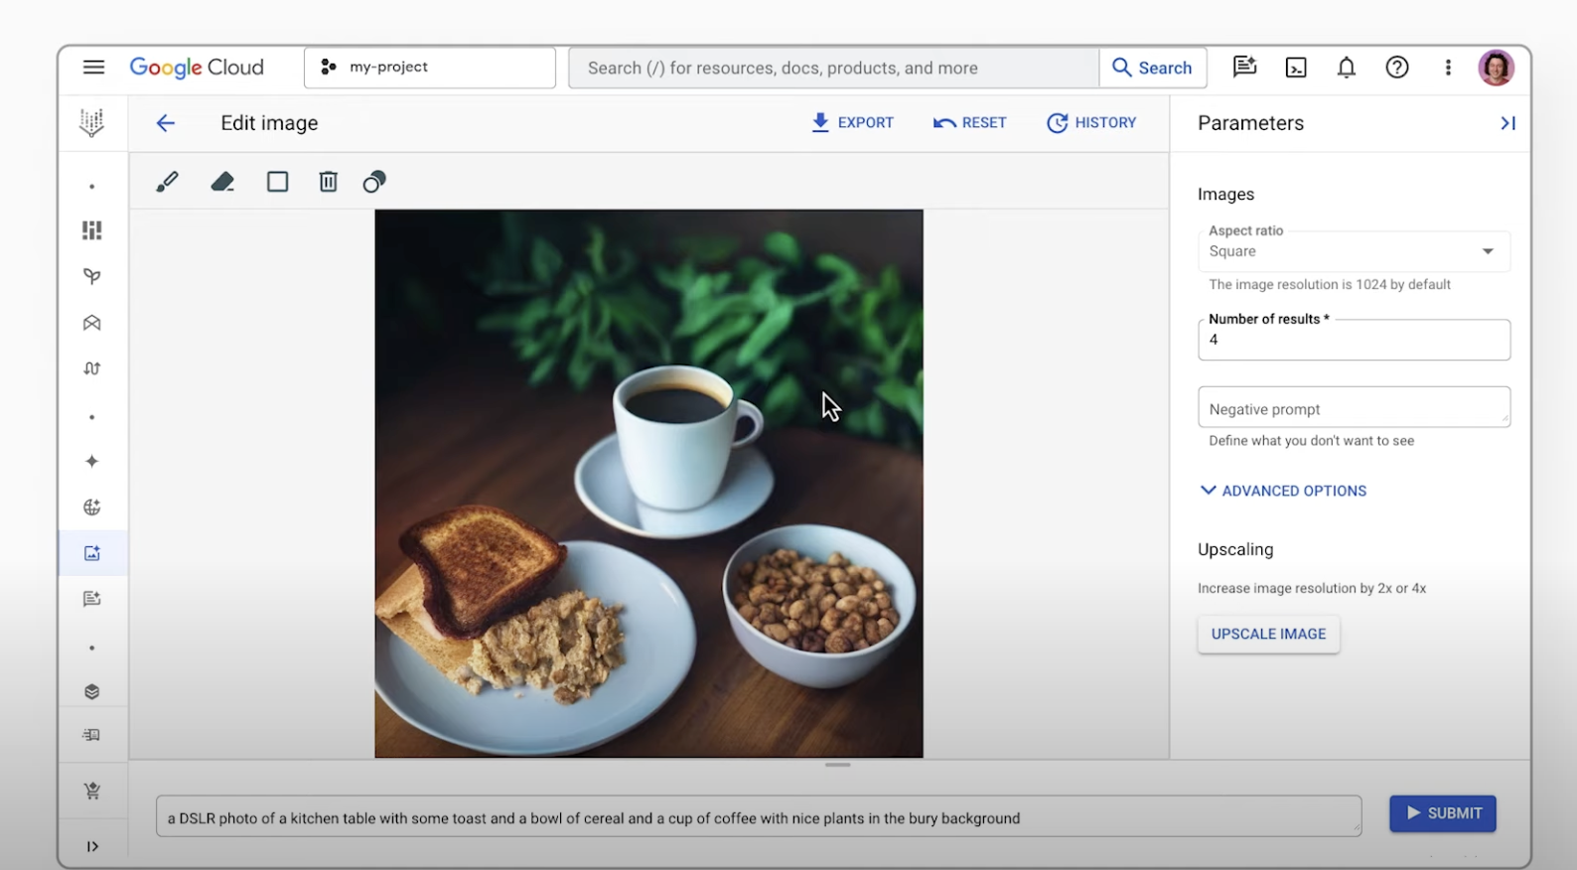Open the marketplace cart sidebar icon
The image size is (1577, 870).
pyautogui.click(x=92, y=792)
